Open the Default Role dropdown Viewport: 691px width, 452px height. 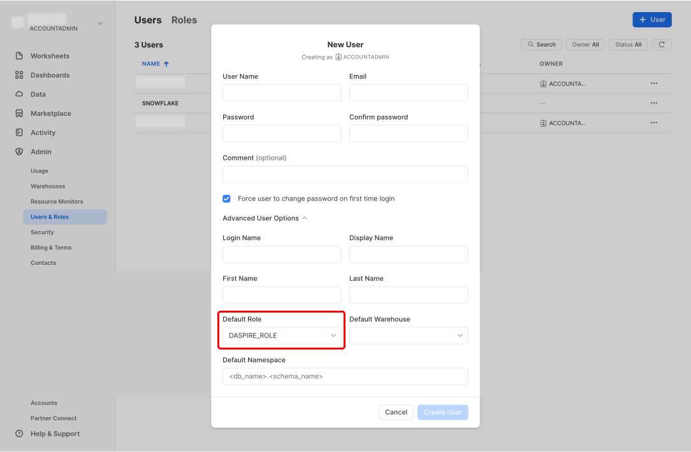[282, 335]
